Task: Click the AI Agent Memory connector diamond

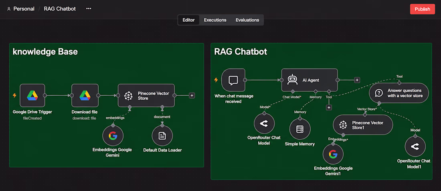Action: pyautogui.click(x=316, y=92)
